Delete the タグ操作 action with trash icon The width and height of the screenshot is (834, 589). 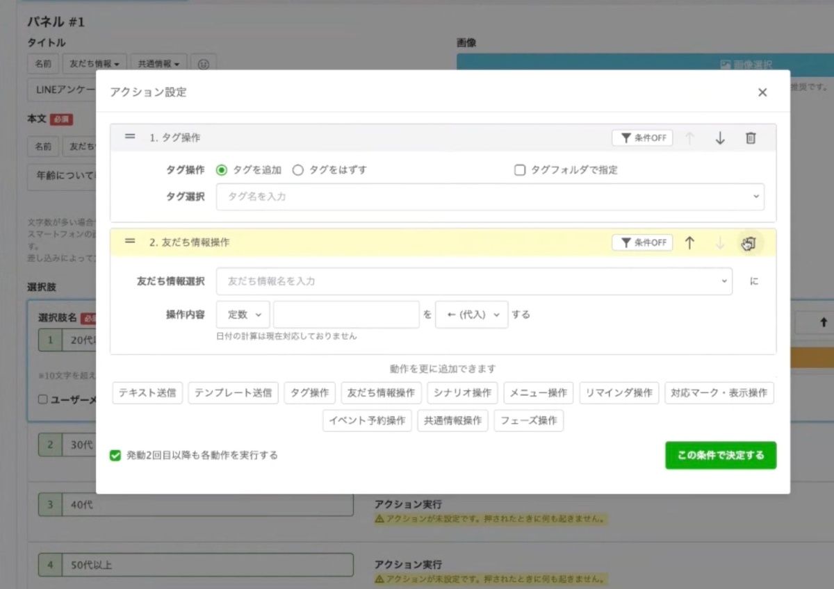point(751,138)
